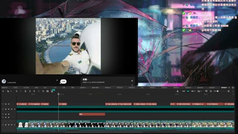Toggle eye visibility on the black-clip track
238x134 pixels.
pos(9,109)
